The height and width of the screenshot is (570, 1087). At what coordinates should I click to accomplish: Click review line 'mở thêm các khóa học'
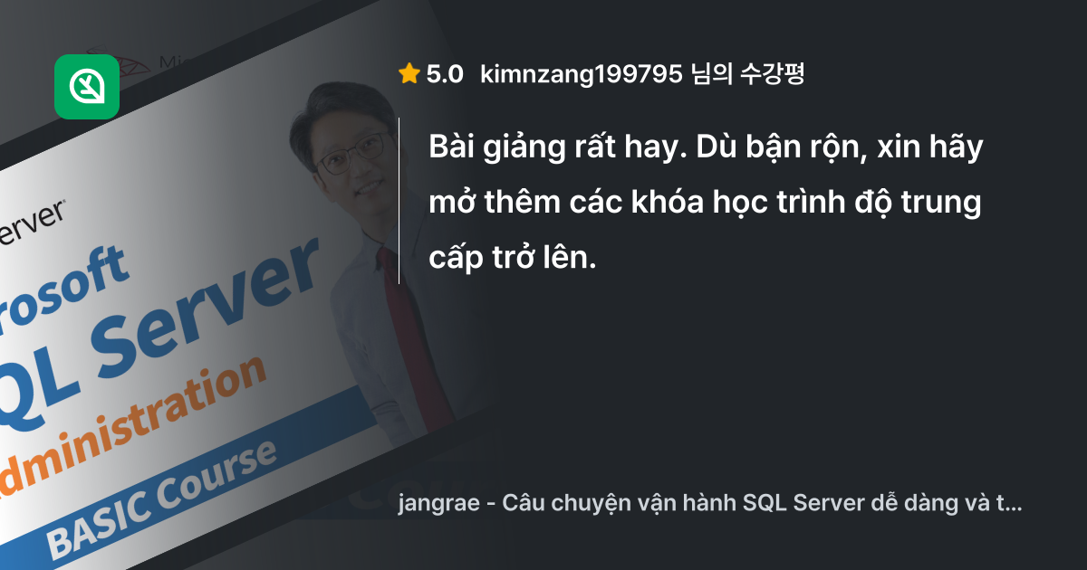[705, 204]
